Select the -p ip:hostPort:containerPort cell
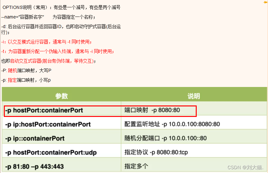Image resolution: width=268 pixels, height=173 pixels. click(x=48, y=124)
